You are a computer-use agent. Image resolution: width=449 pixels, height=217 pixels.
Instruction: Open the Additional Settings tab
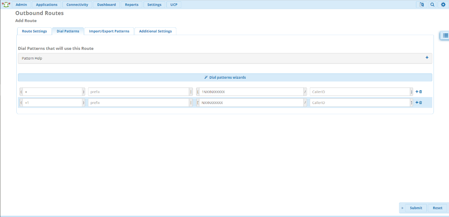point(155,31)
